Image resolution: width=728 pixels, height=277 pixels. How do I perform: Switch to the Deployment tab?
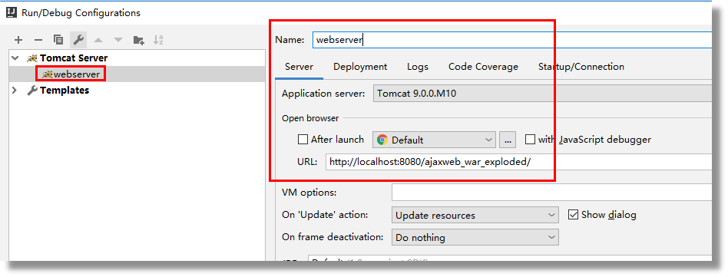pyautogui.click(x=360, y=67)
